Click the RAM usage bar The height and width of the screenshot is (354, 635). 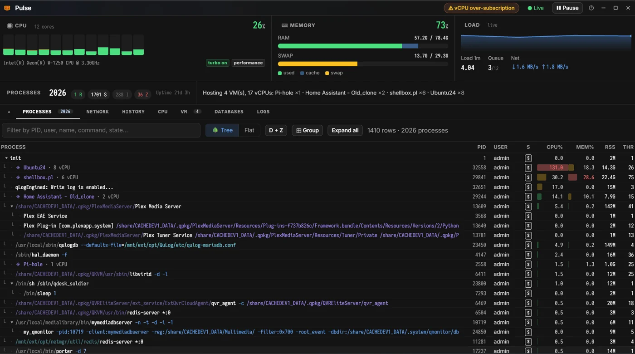(x=363, y=46)
